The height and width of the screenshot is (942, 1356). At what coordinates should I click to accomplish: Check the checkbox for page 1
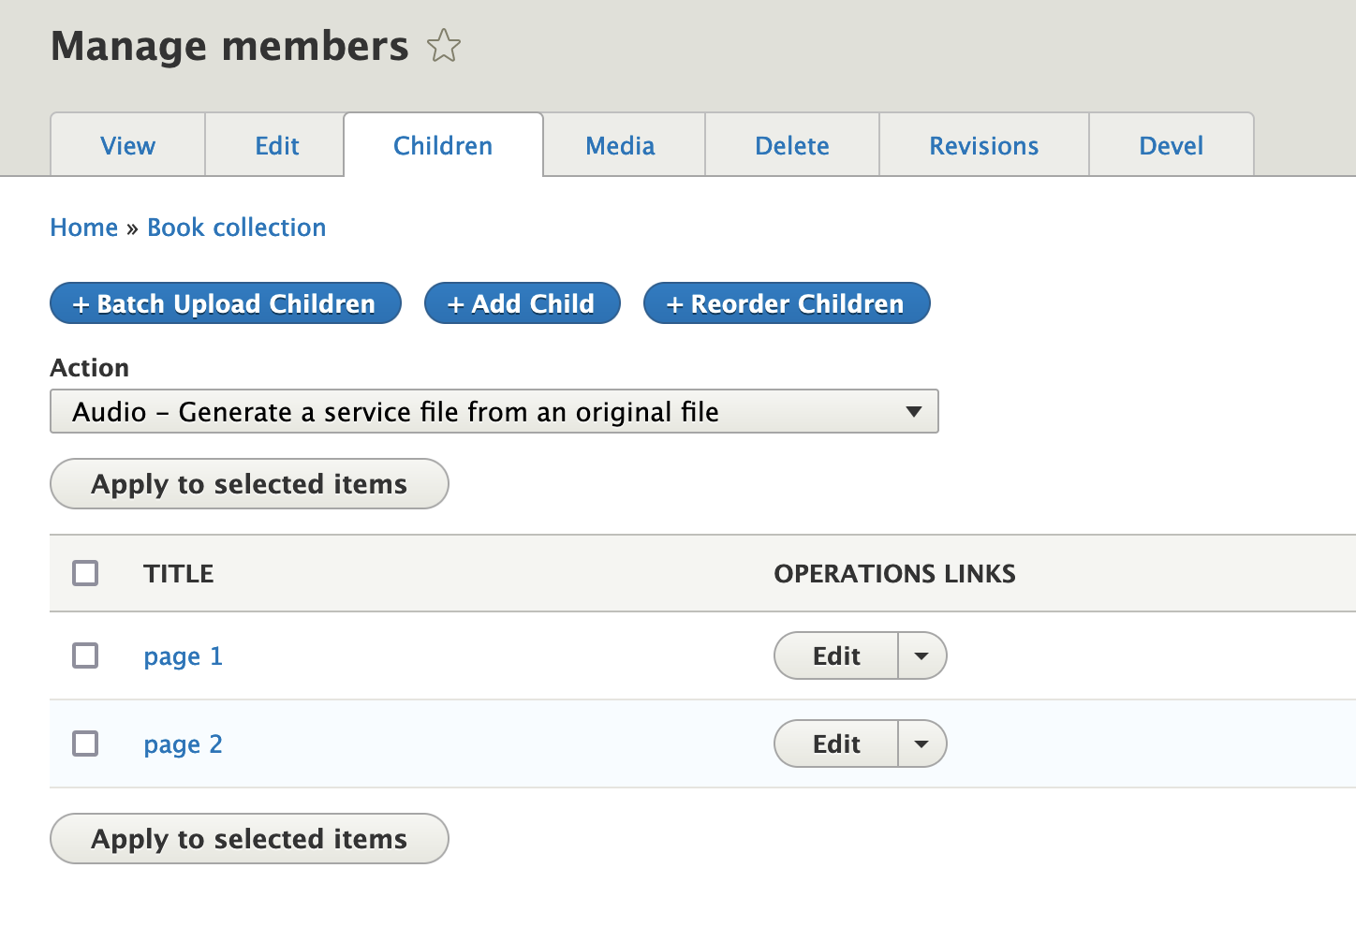pos(85,655)
